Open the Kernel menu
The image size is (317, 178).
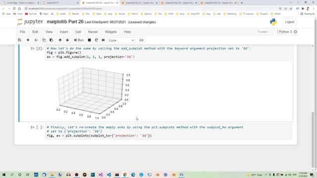(x=93, y=32)
